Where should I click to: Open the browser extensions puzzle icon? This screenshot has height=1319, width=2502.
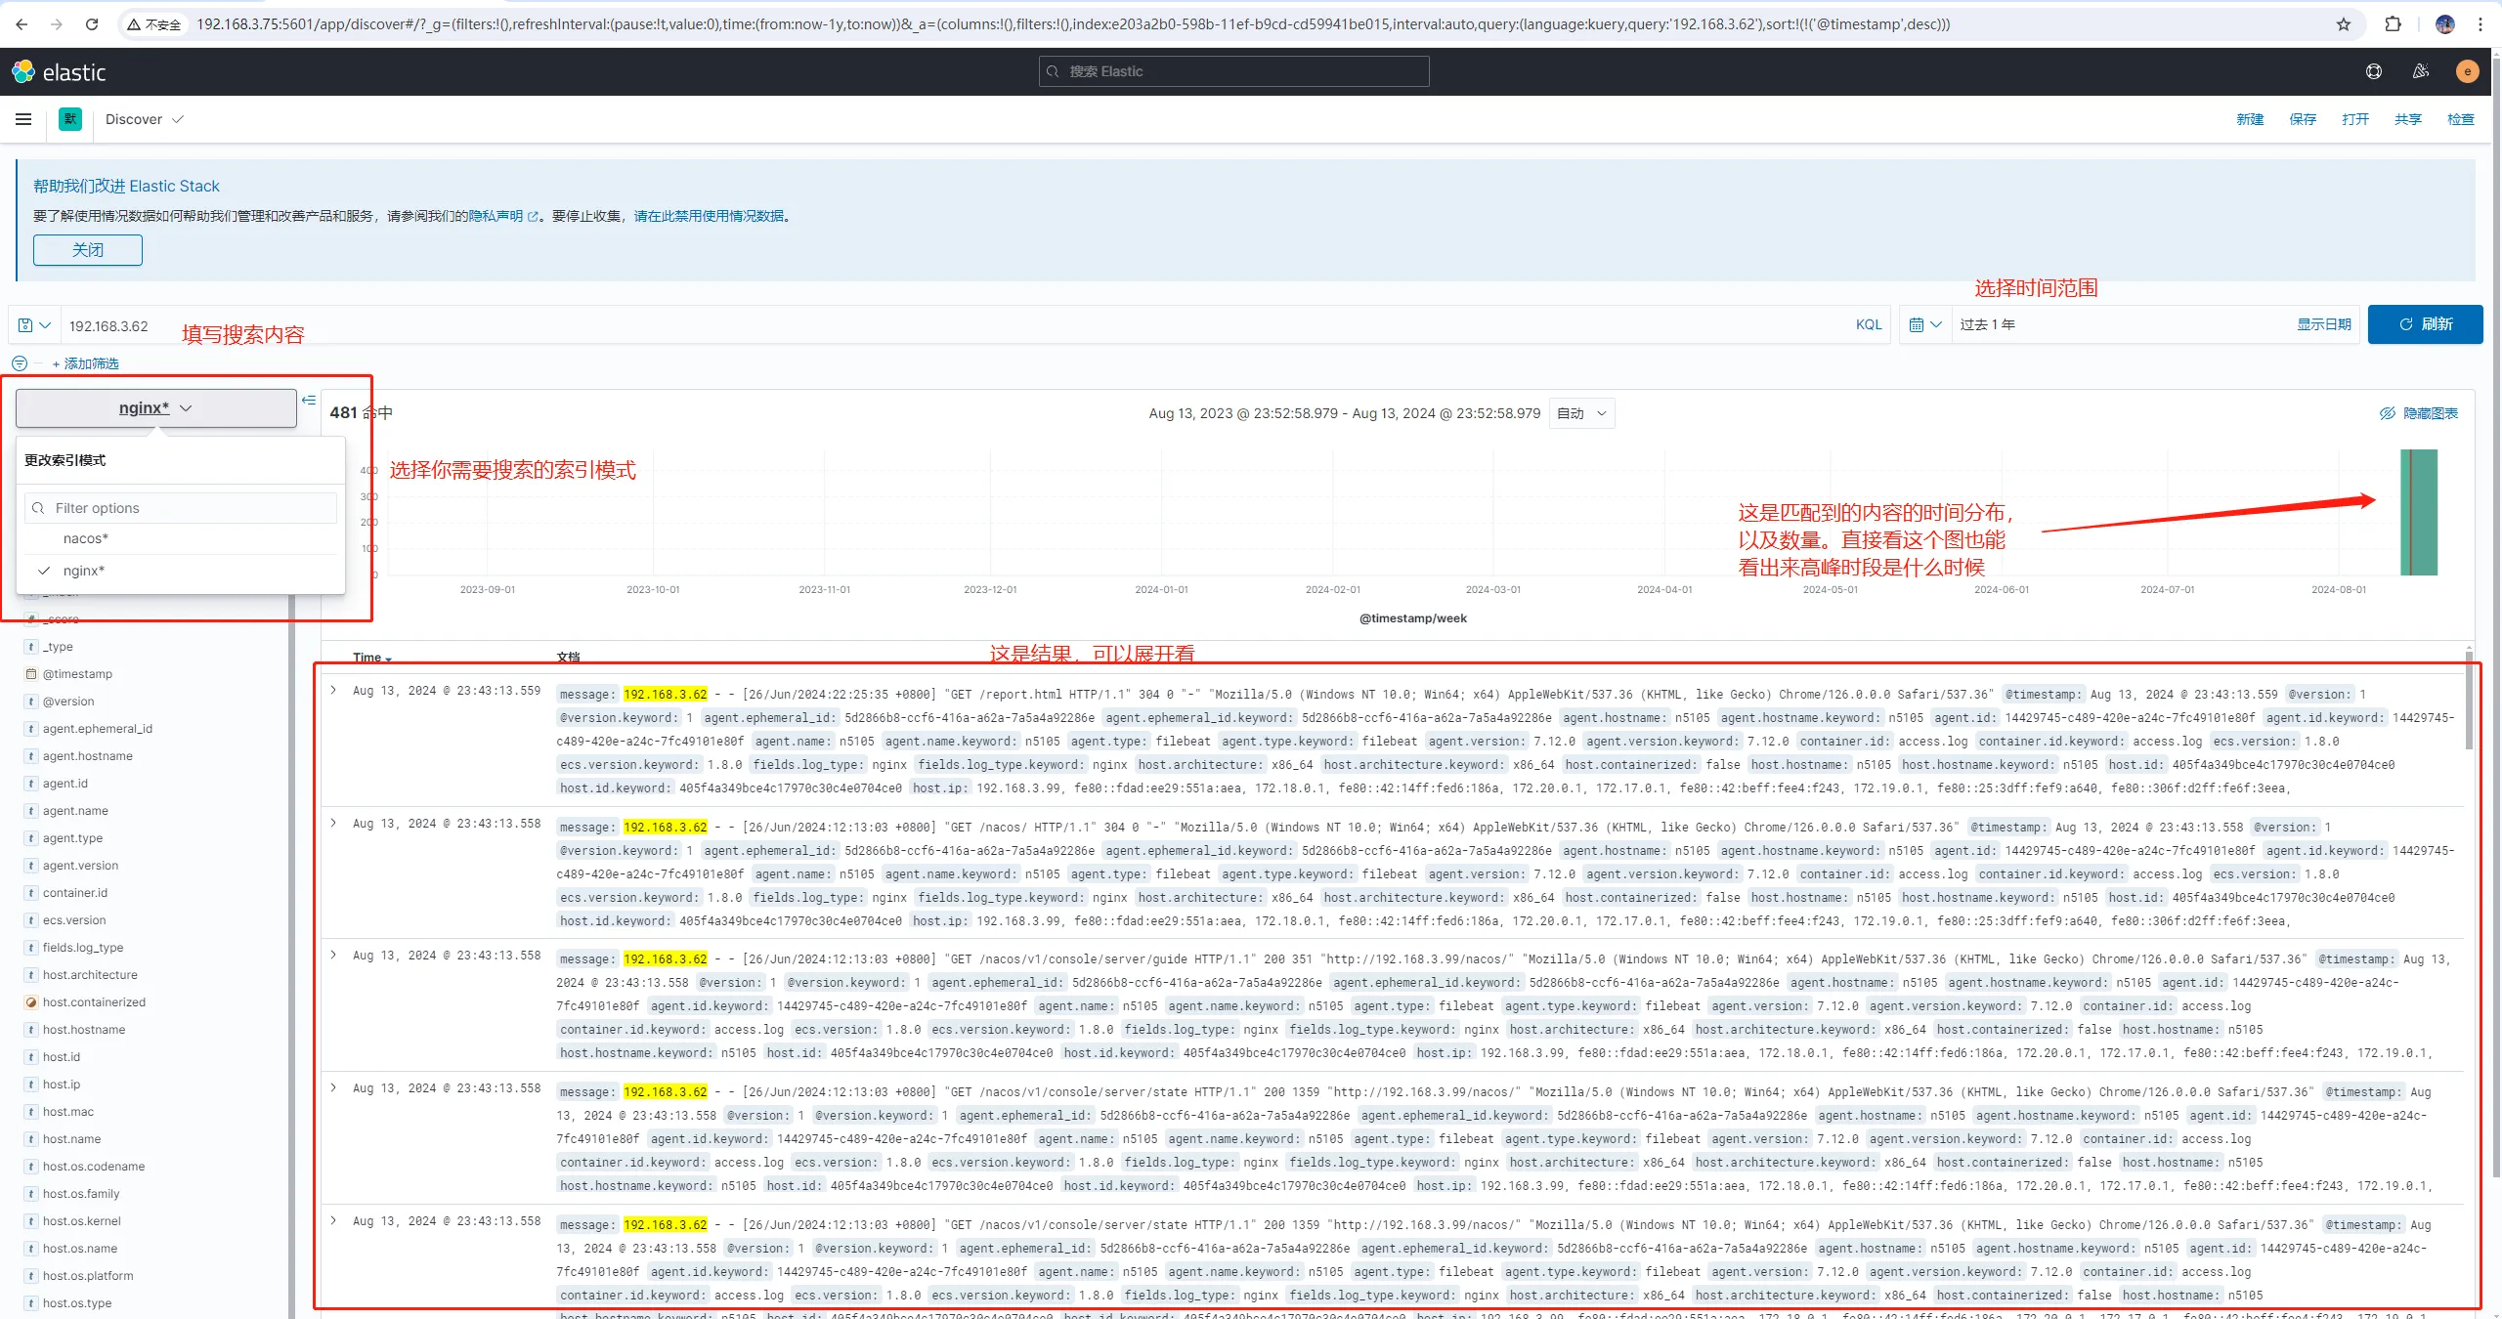(x=2393, y=24)
